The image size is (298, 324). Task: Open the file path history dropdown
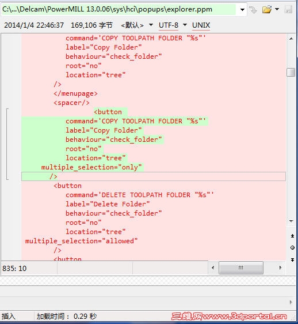click(242, 9)
